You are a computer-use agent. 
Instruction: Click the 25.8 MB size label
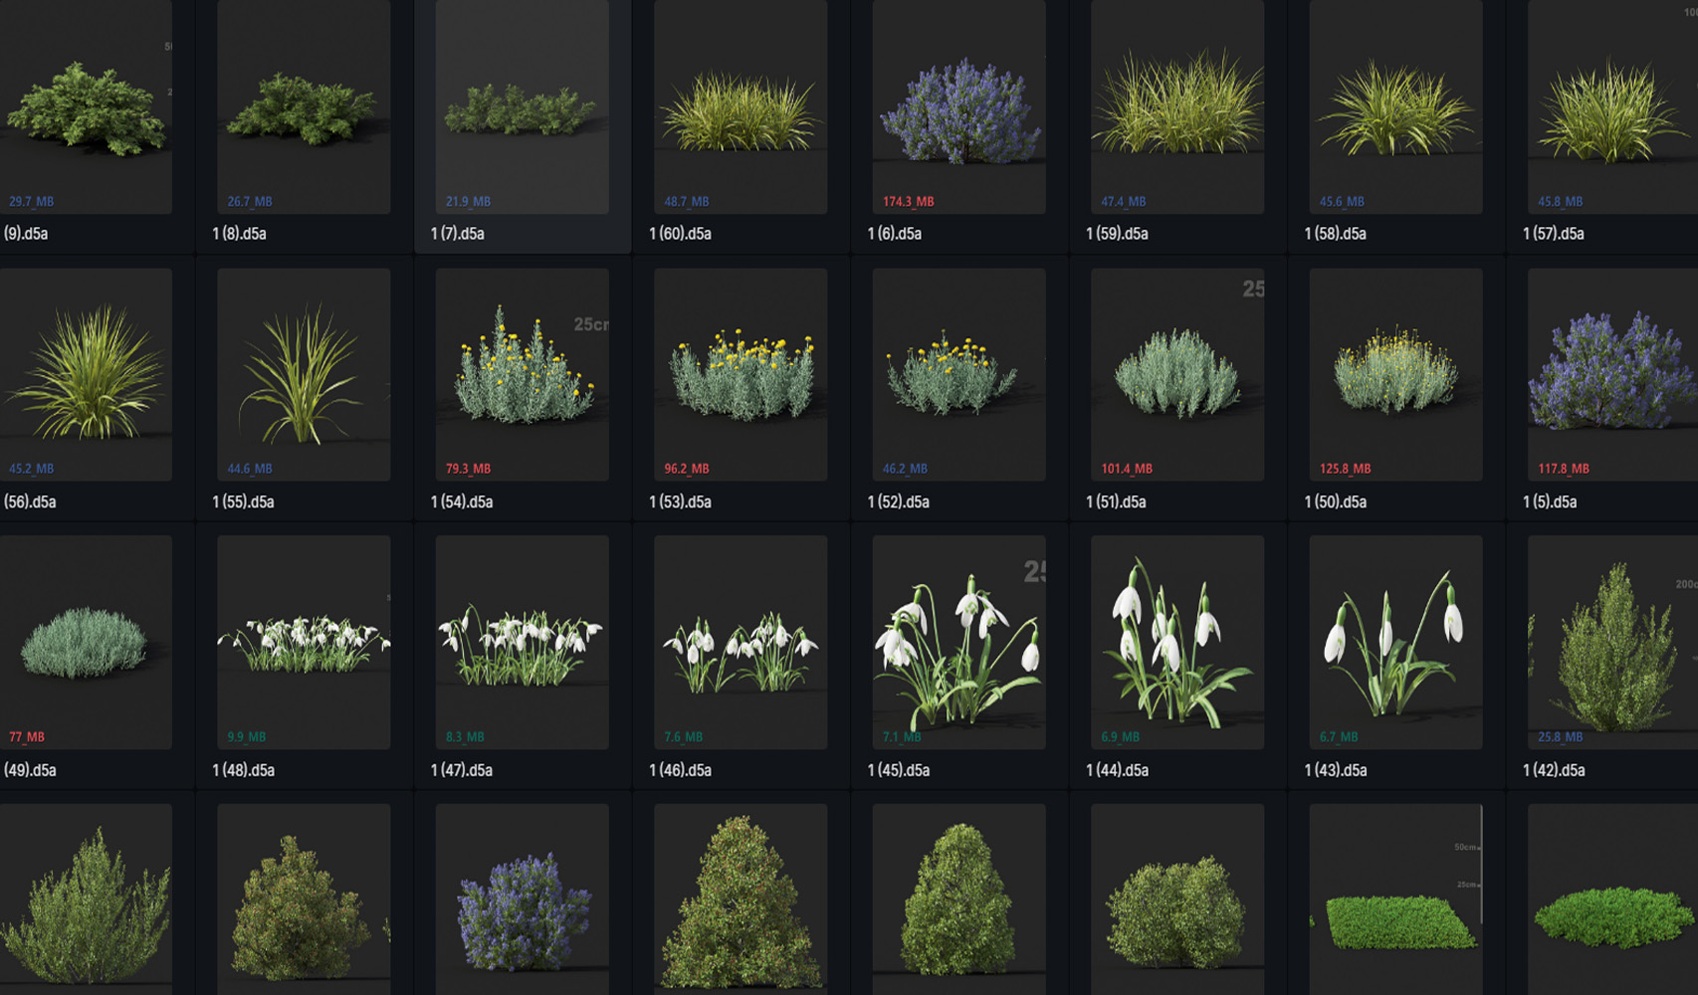point(1560,737)
